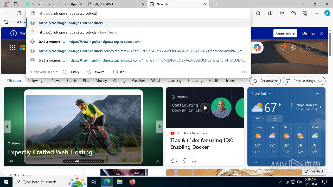Open the Windows Start menu
The height and width of the screenshot is (187, 333).
(6, 182)
